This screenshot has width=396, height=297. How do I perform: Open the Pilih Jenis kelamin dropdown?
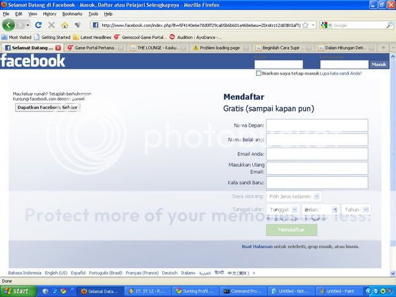click(294, 196)
